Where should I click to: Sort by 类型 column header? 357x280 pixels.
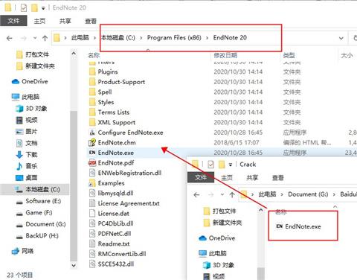click(289, 55)
